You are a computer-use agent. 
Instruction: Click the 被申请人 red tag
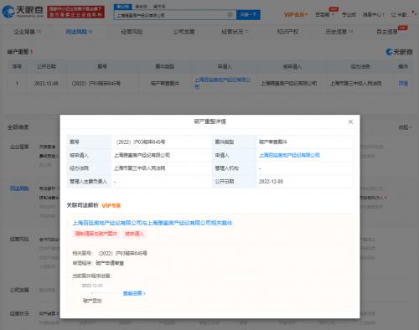click(x=134, y=234)
